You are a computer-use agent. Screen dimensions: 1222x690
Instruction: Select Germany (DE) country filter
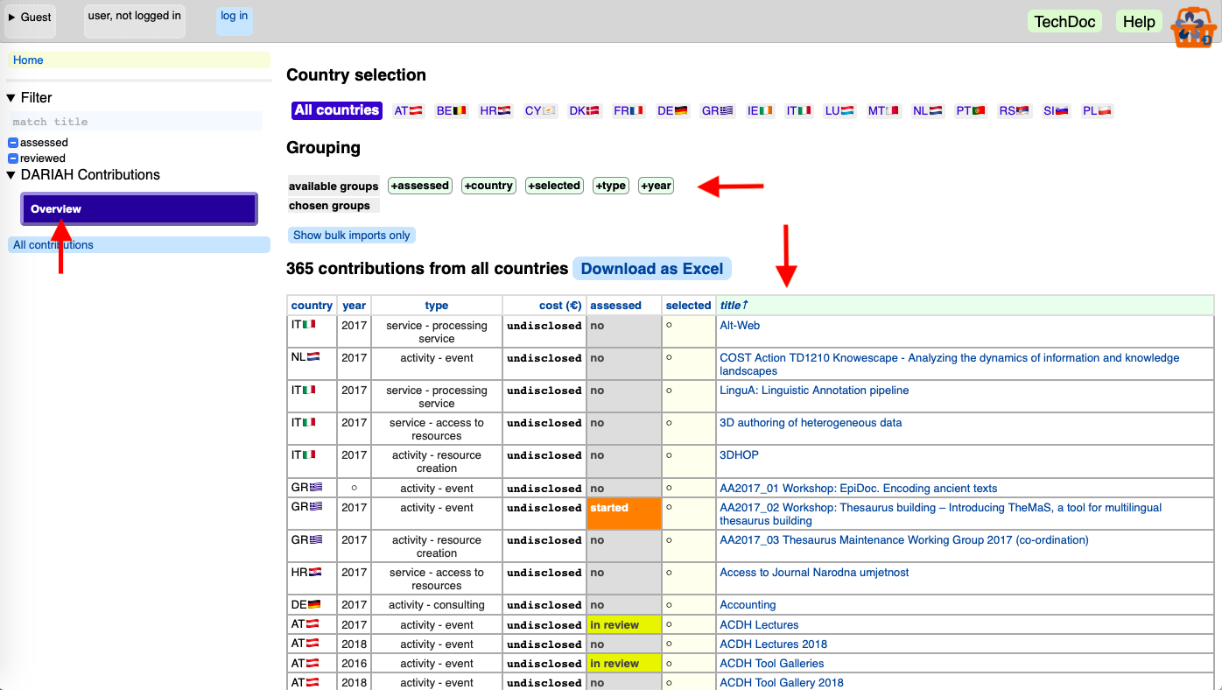point(672,110)
